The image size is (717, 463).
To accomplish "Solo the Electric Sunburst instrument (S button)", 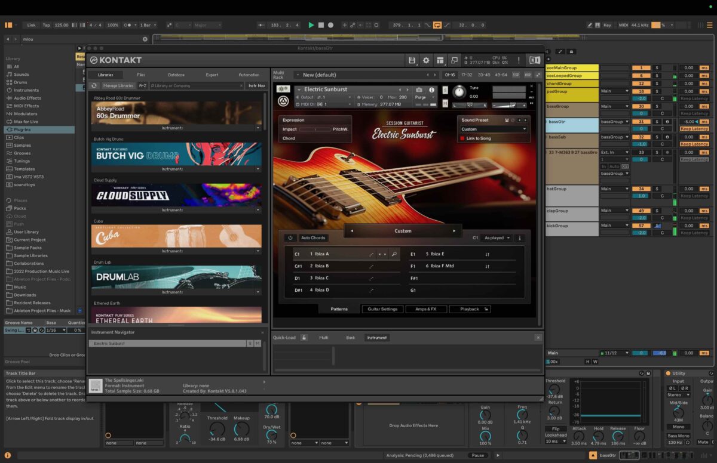I will pos(445,89).
